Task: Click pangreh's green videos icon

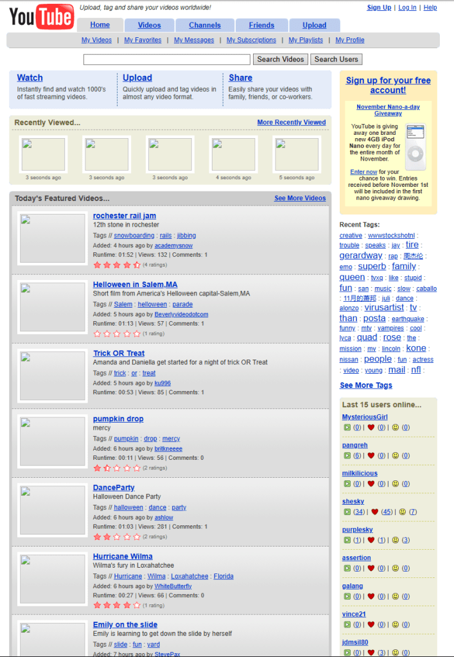Action: (x=346, y=455)
